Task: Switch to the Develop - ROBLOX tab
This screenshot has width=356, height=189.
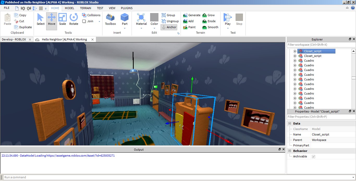Action: point(14,39)
